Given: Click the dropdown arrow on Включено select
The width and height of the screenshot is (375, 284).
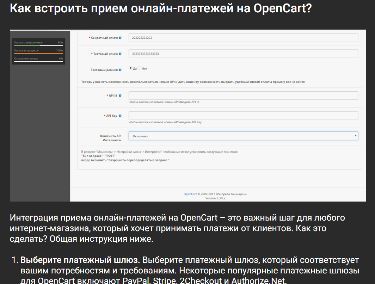Looking at the screenshot, I should pos(355,136).
